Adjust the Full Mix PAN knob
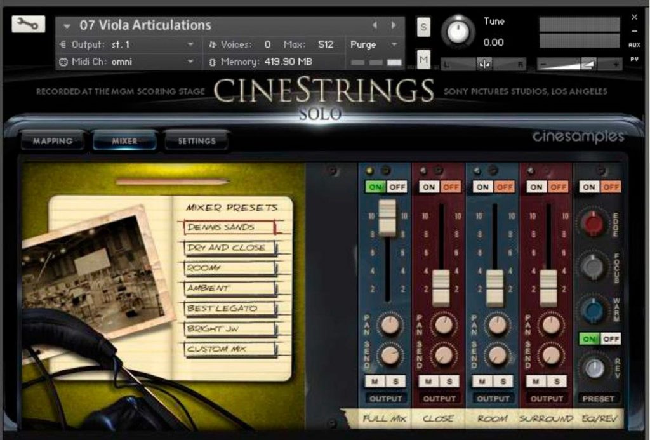The width and height of the screenshot is (650, 440). (x=390, y=324)
